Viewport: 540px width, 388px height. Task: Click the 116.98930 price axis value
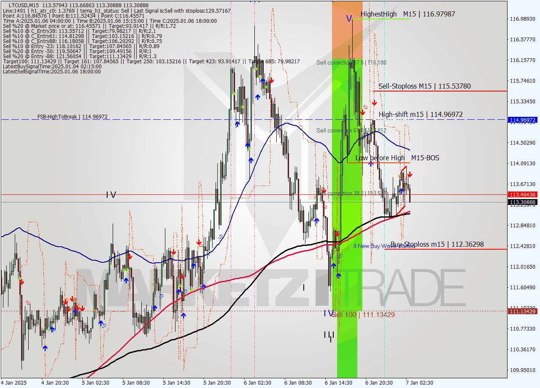pyautogui.click(x=522, y=19)
